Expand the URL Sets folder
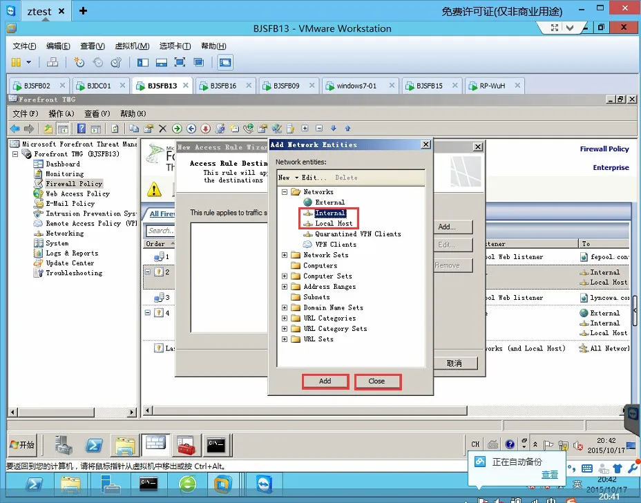This screenshot has width=641, height=503. coord(285,339)
